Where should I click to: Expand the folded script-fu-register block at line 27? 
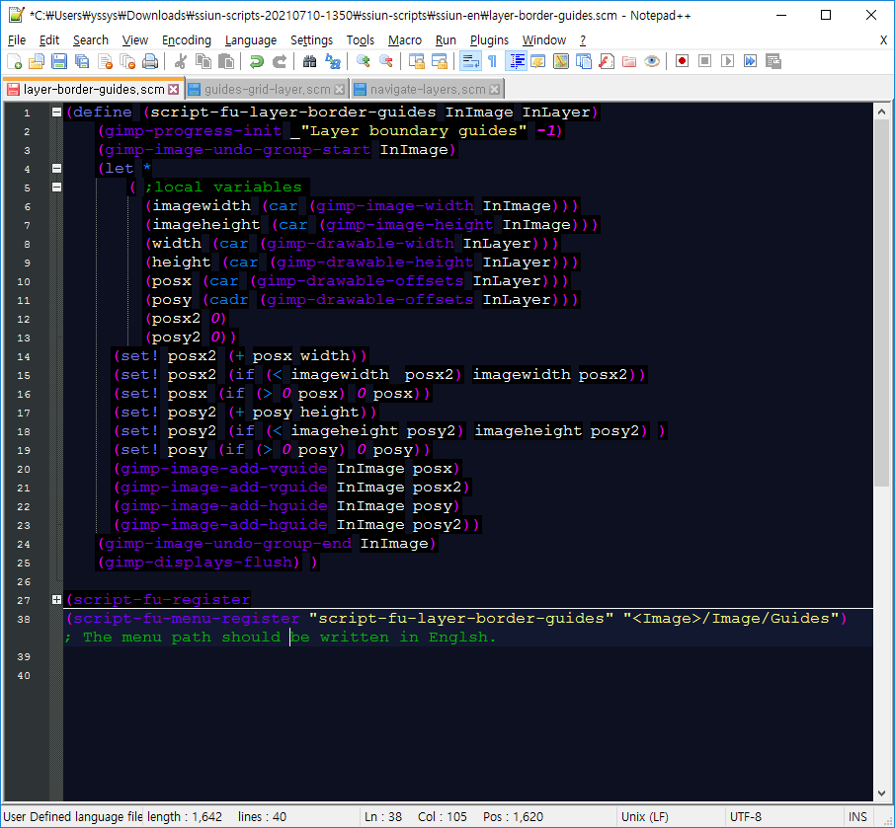[56, 599]
